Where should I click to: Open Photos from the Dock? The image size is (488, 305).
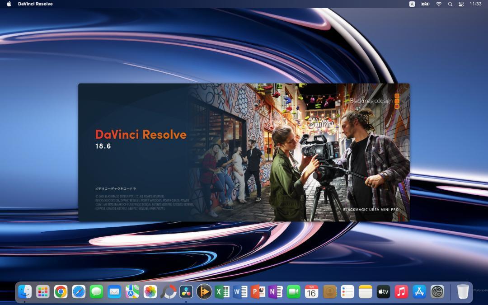pos(150,292)
